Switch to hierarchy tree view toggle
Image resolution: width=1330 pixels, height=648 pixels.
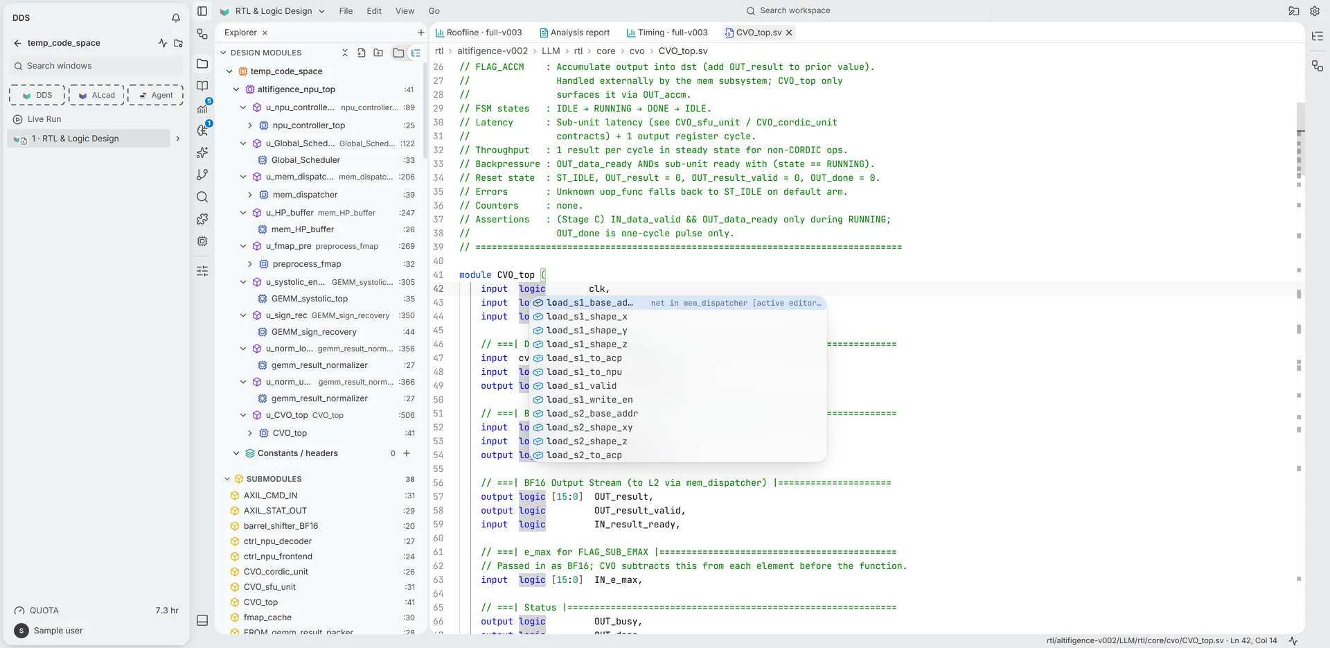pyautogui.click(x=416, y=53)
